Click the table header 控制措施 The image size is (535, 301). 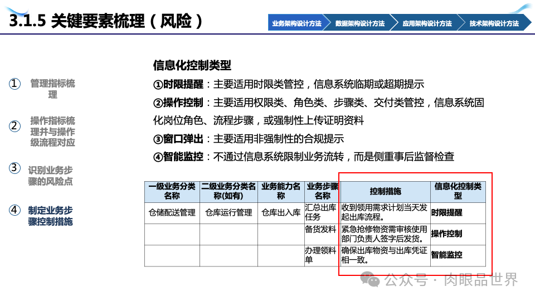pyautogui.click(x=386, y=191)
